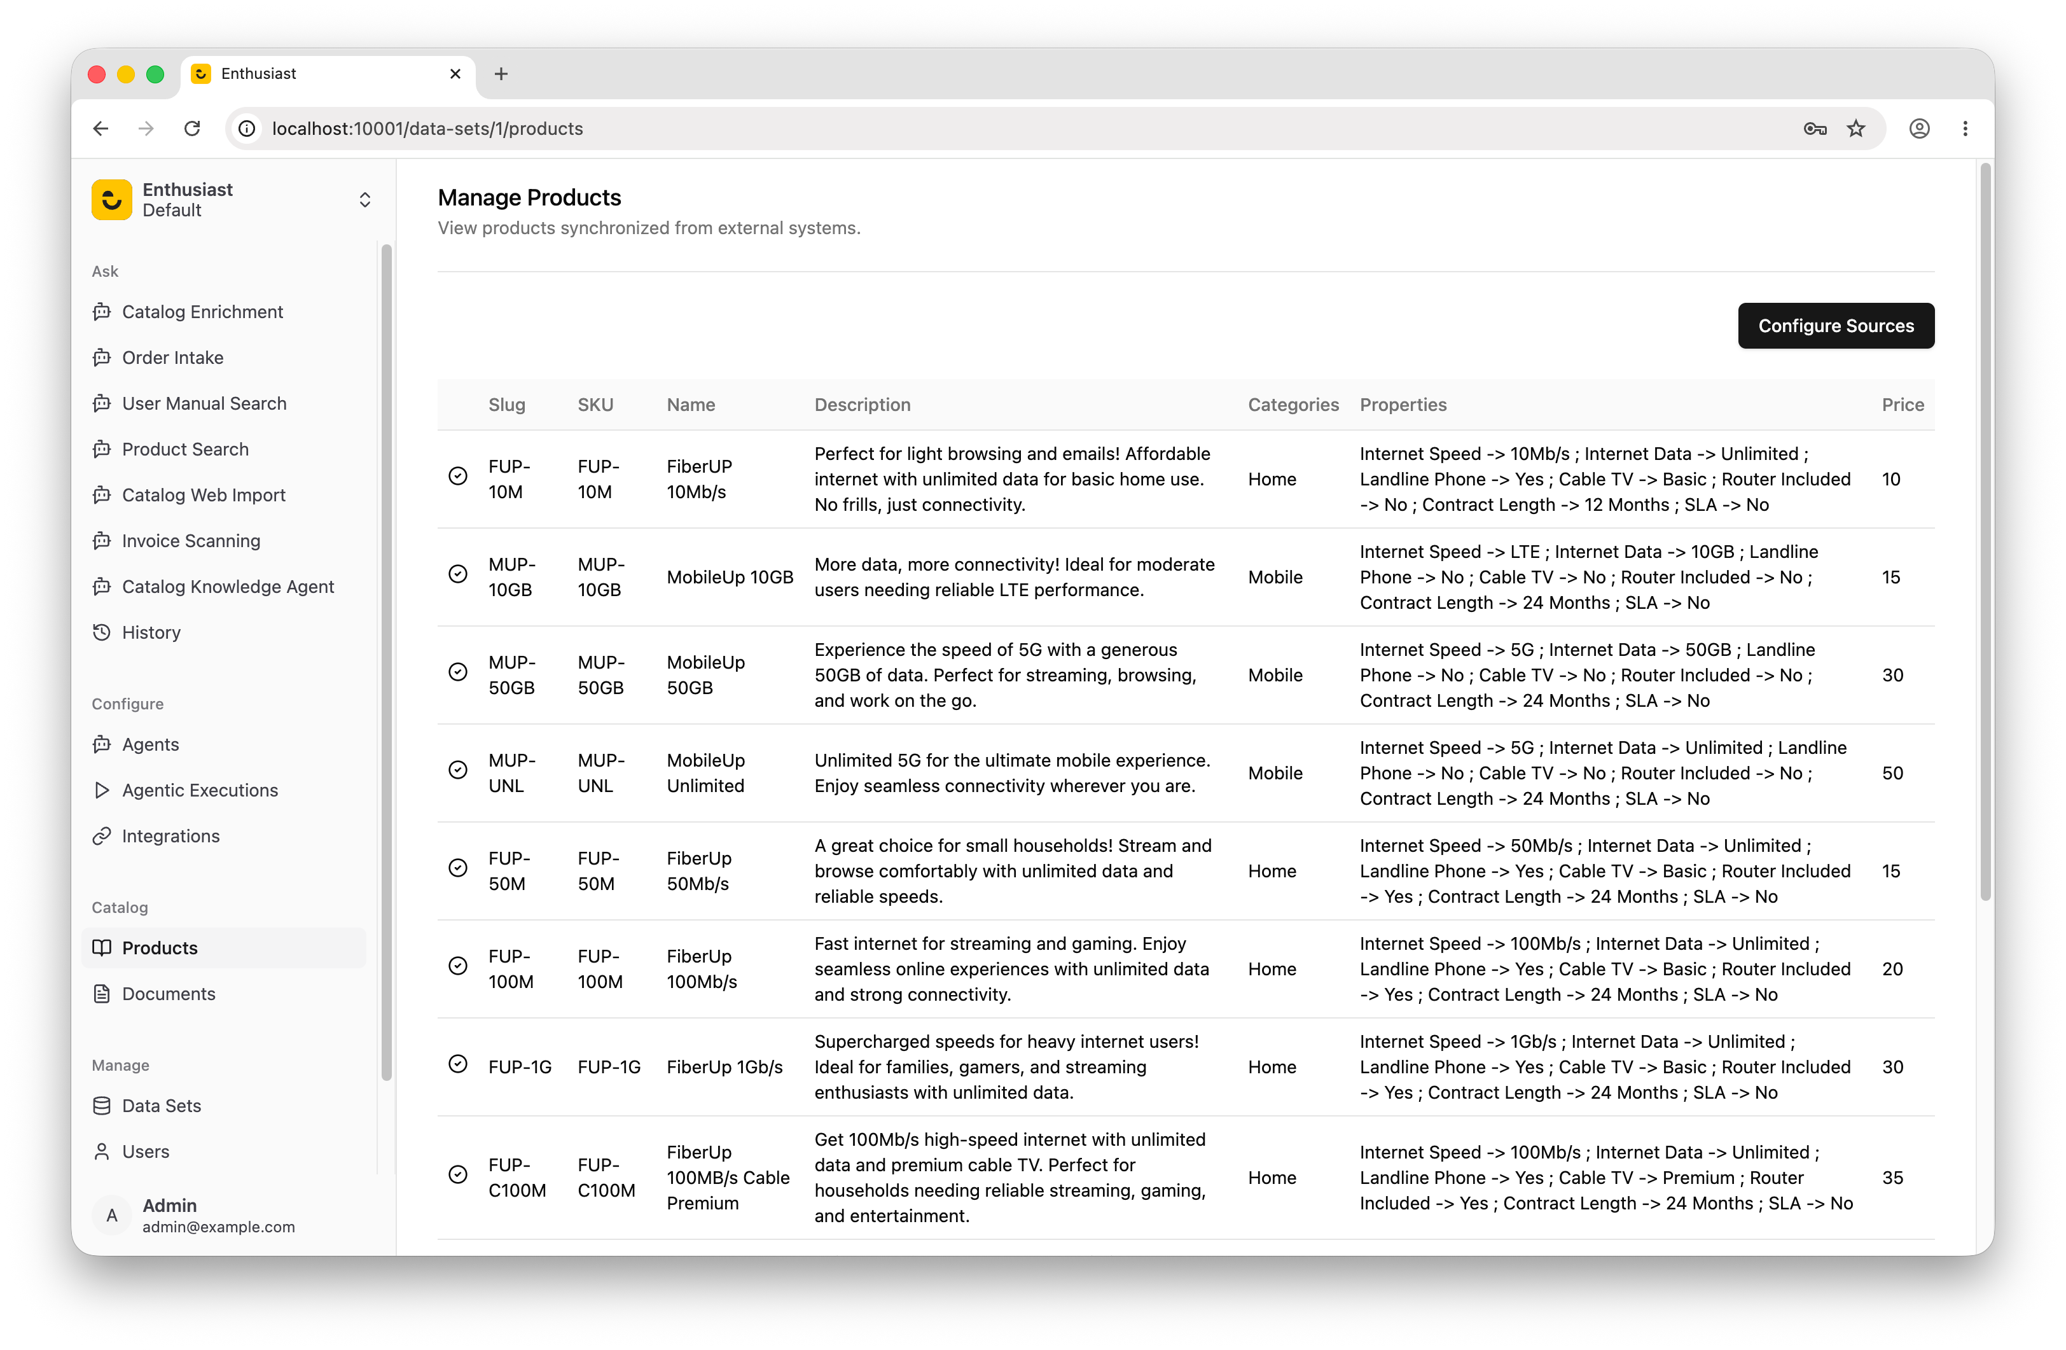Click check-circle icon for FUP-1G row
Image resolution: width=2066 pixels, height=1350 pixels.
pos(457,1064)
